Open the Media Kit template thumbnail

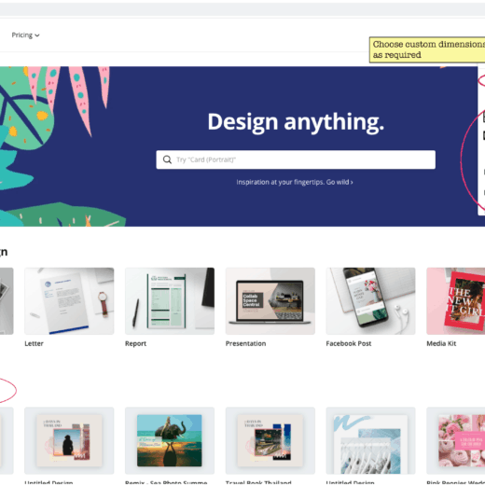456,301
